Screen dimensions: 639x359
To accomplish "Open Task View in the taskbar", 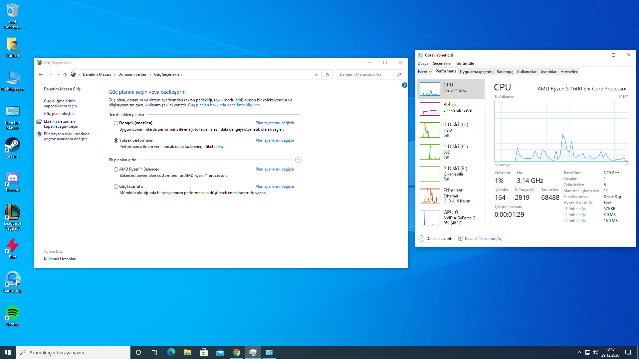I will coord(154,352).
